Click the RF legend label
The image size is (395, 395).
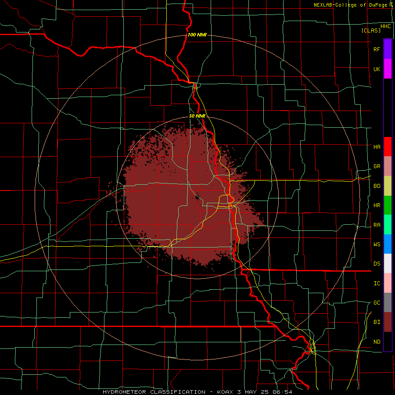(x=377, y=49)
